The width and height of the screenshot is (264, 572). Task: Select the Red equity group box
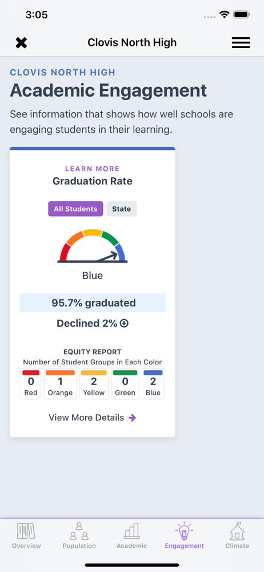(31, 384)
